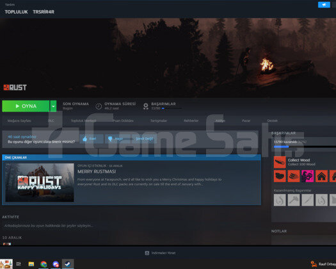This screenshot has width=336, height=269.
Task: Click the Rust logo on the banner
Action: point(15,88)
